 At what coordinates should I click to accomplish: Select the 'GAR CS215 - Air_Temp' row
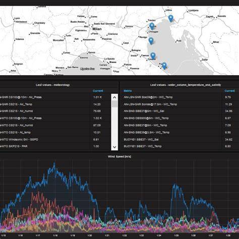click(x=55, y=104)
